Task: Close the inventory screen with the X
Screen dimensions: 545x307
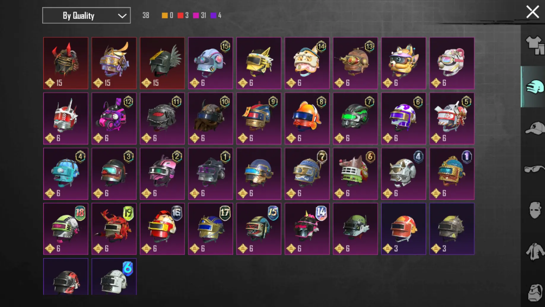Action: [533, 12]
